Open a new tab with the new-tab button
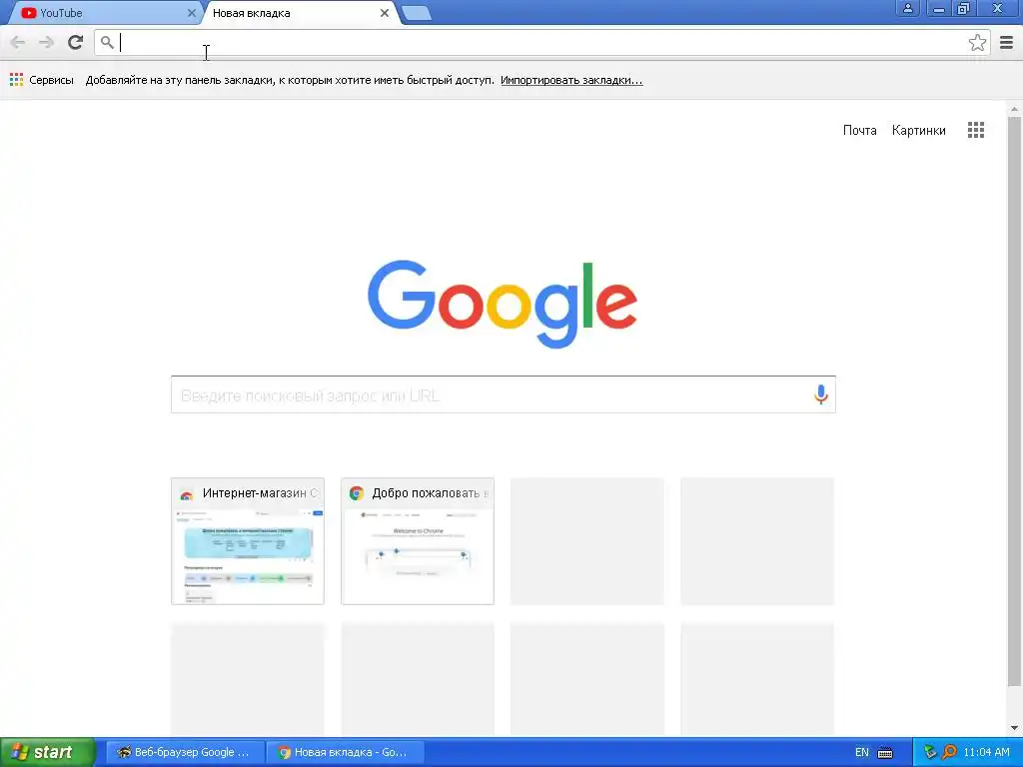 [416, 13]
